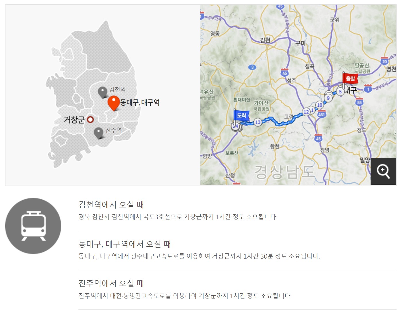401x312 pixels.
Task: Select route waypoint number 5
Action: coord(340,92)
